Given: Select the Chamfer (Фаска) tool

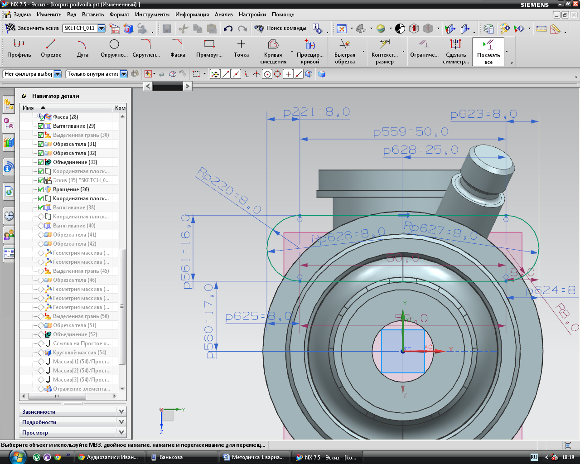Looking at the screenshot, I should coord(178,48).
